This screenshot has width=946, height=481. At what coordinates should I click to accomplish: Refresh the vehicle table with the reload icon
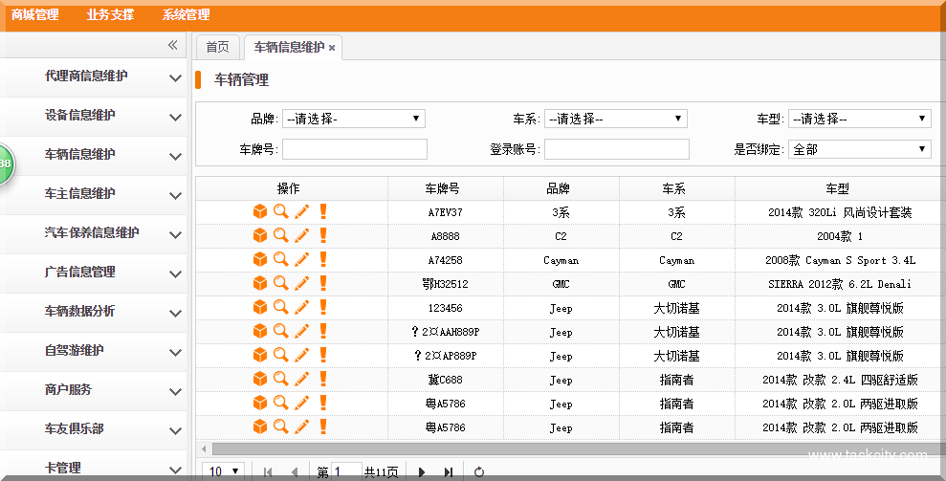click(x=479, y=471)
